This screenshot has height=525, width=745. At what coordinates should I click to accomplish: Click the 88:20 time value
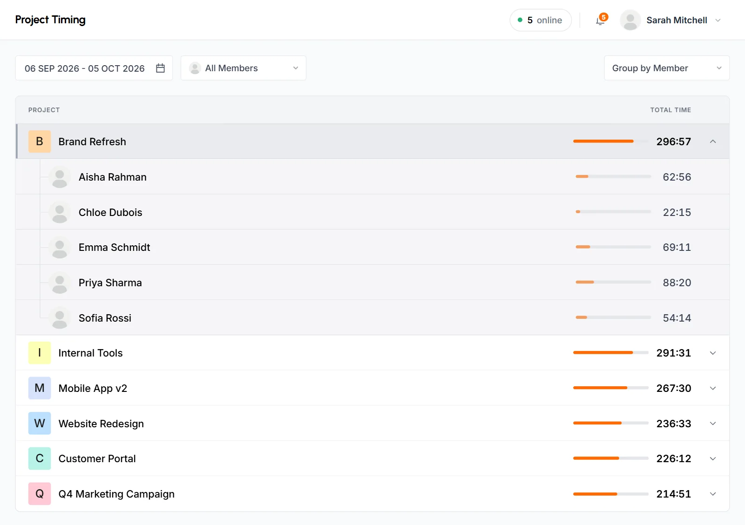point(677,283)
